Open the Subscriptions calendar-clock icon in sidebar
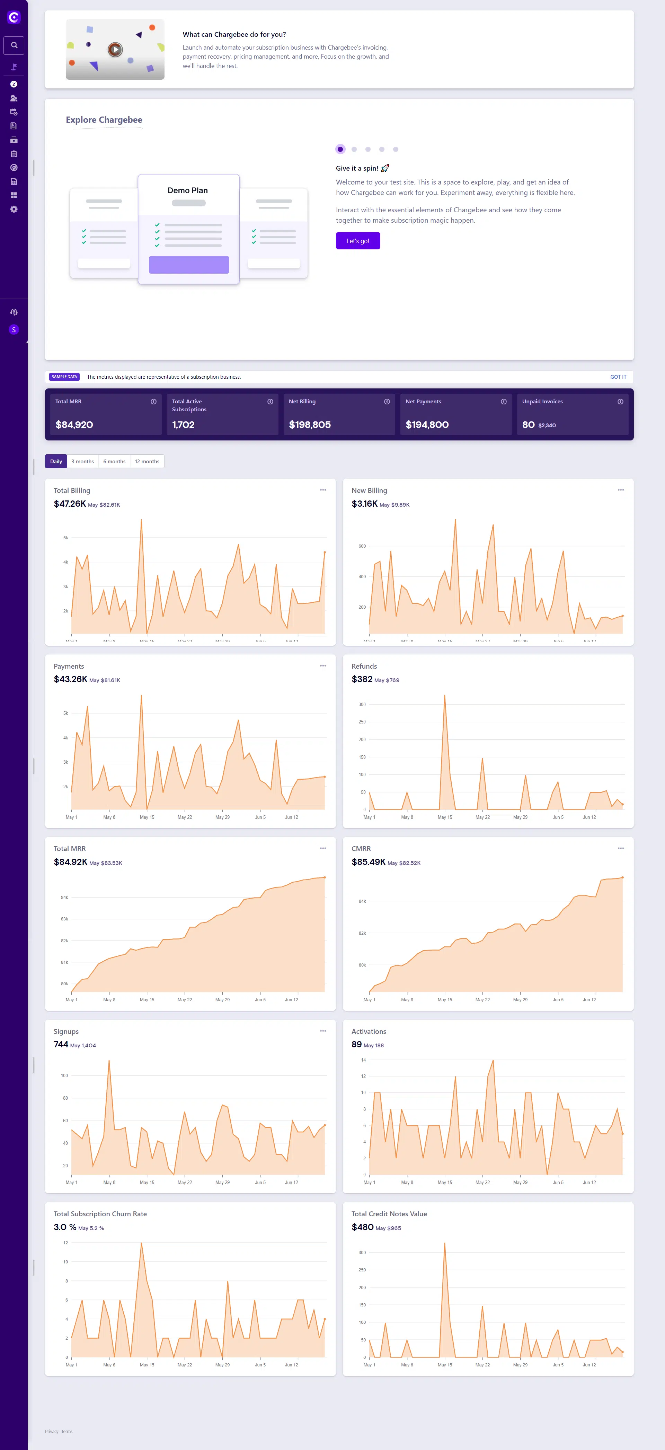Screen dimensions: 665x1450 point(14,112)
